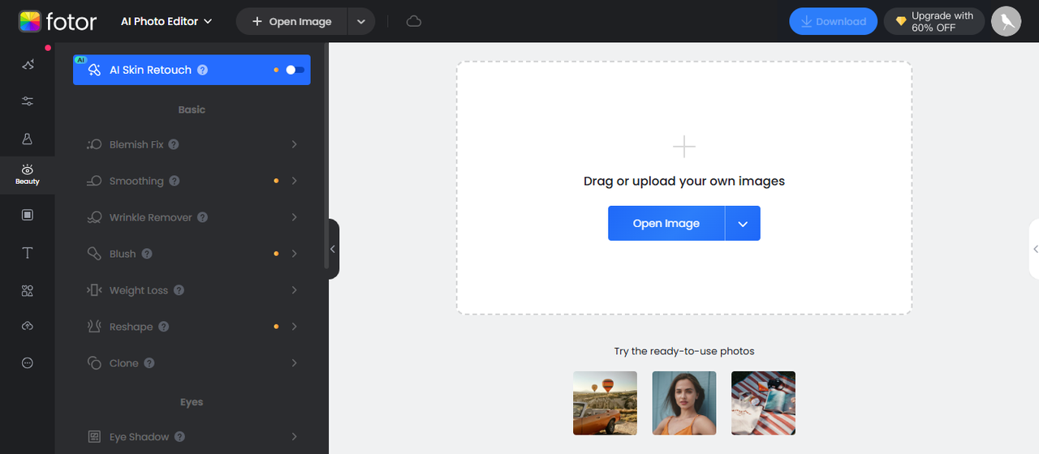1039x454 pixels.
Task: Click the header Open Image button
Action: click(292, 22)
